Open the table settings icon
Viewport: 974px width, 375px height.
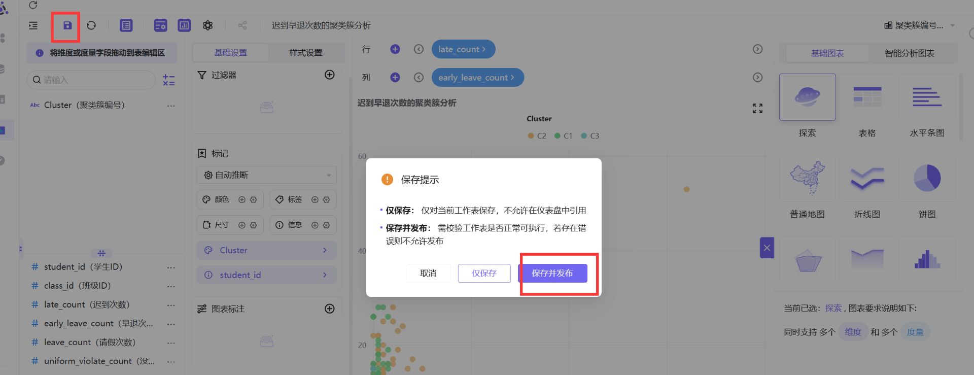click(160, 25)
